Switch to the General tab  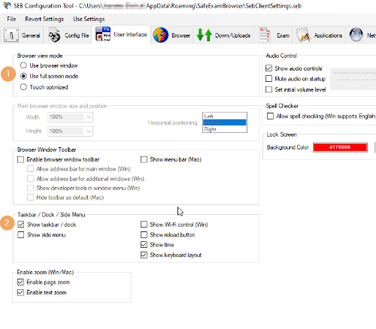pos(22,35)
